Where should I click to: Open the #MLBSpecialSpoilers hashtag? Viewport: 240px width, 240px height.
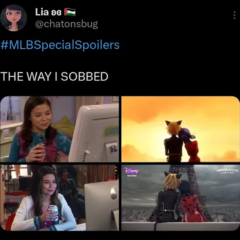tap(60, 45)
